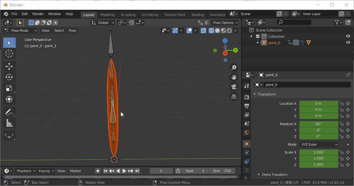Open the Object Data armature tab

[247, 170]
